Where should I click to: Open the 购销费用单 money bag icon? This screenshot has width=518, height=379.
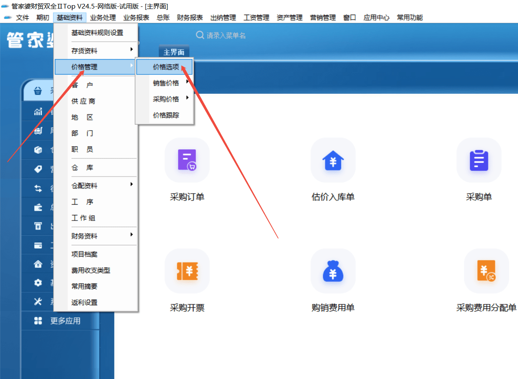333,271
